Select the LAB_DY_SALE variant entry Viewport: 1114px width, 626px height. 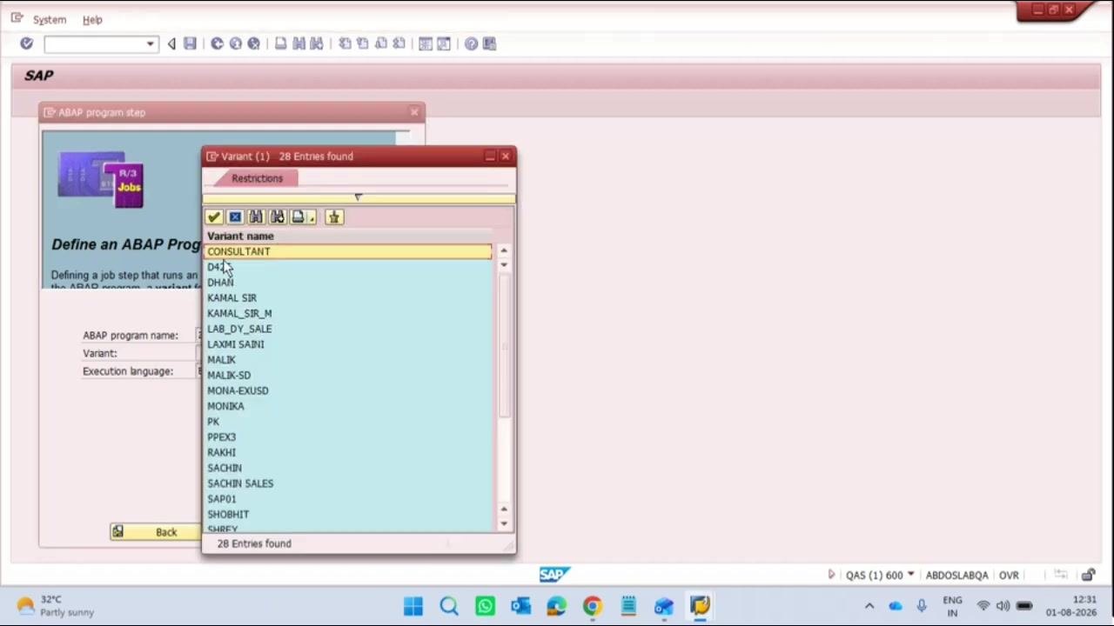[349, 329]
